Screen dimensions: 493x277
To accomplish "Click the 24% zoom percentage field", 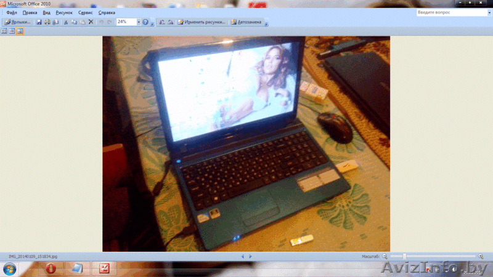I will point(126,22).
